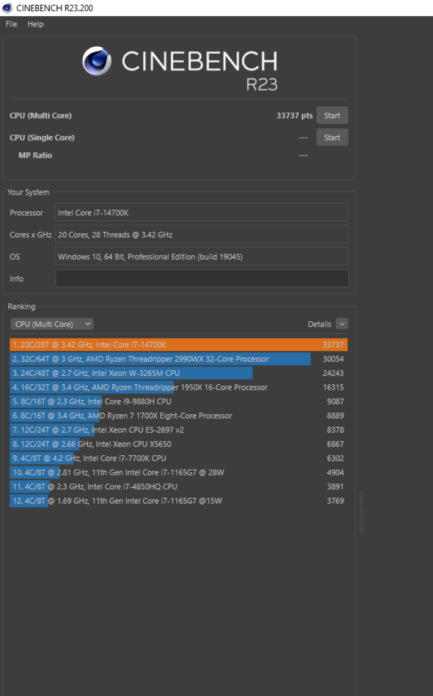
Task: Click the Processor field Intel Core i7-14700K
Action: tap(202, 212)
